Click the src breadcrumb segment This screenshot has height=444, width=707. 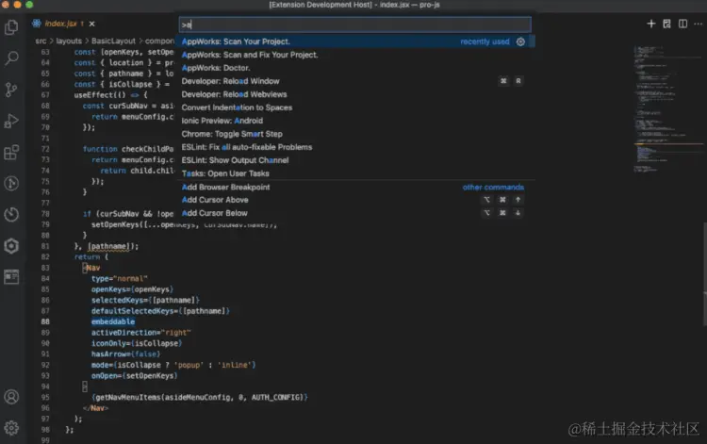point(41,41)
